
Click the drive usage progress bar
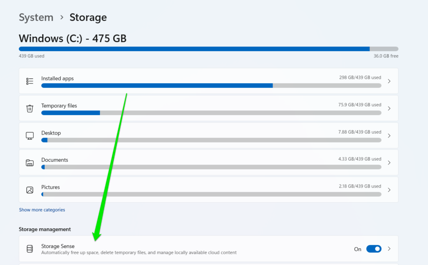209,49
